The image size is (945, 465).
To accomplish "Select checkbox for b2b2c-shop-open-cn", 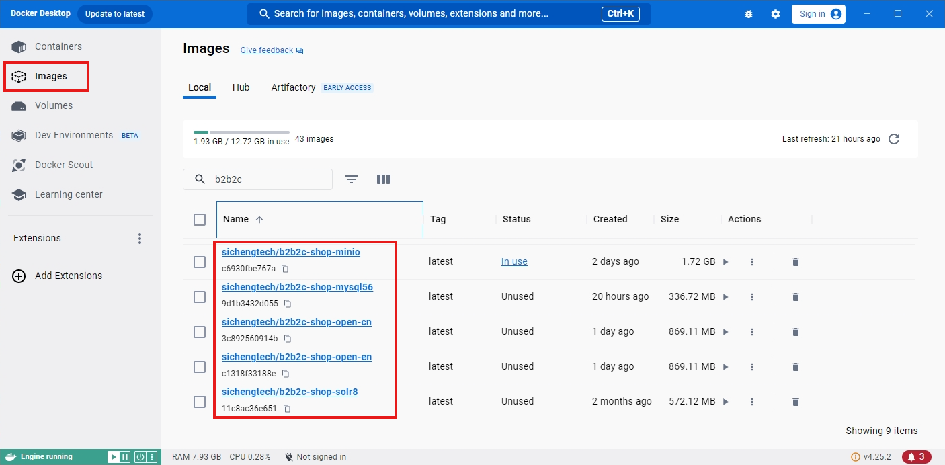I will [x=200, y=332].
